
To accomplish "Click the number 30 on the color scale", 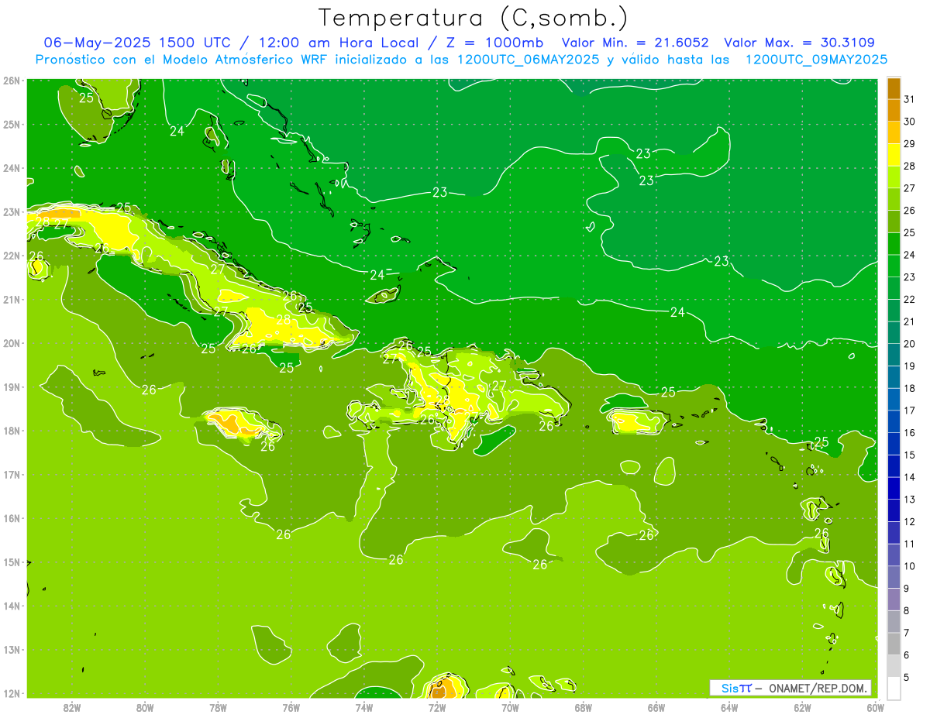I will click(x=909, y=122).
